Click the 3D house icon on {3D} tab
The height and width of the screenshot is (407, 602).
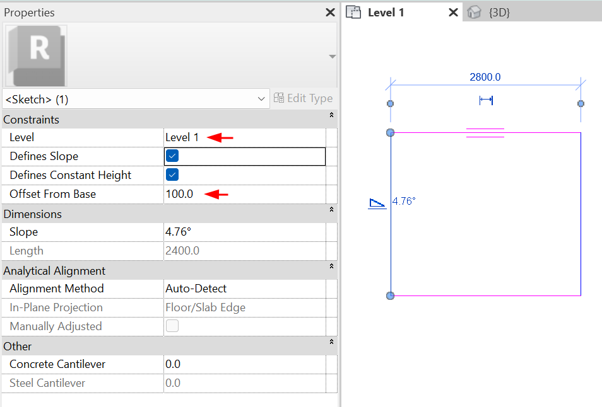pos(474,12)
